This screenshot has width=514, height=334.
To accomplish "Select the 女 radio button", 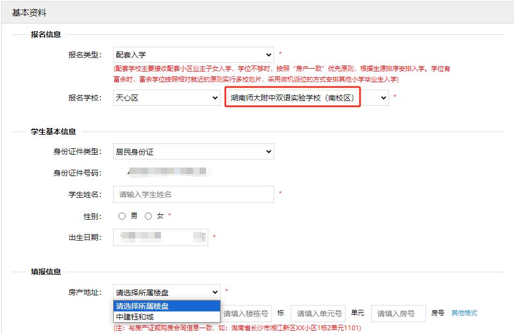I will (149, 216).
